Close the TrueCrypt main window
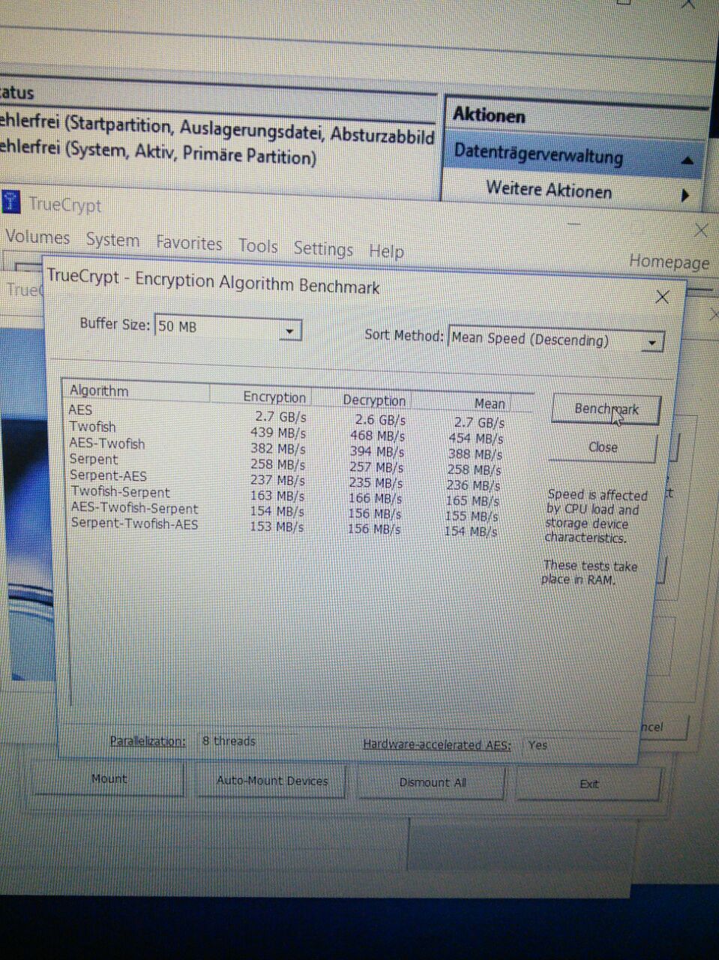The height and width of the screenshot is (960, 719). click(702, 230)
